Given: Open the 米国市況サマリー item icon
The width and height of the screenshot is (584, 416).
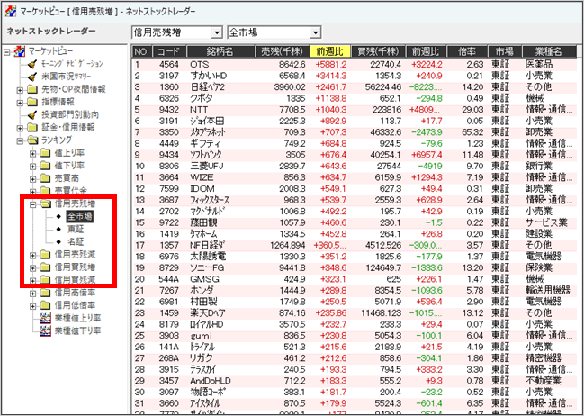Looking at the screenshot, I should 32,77.
